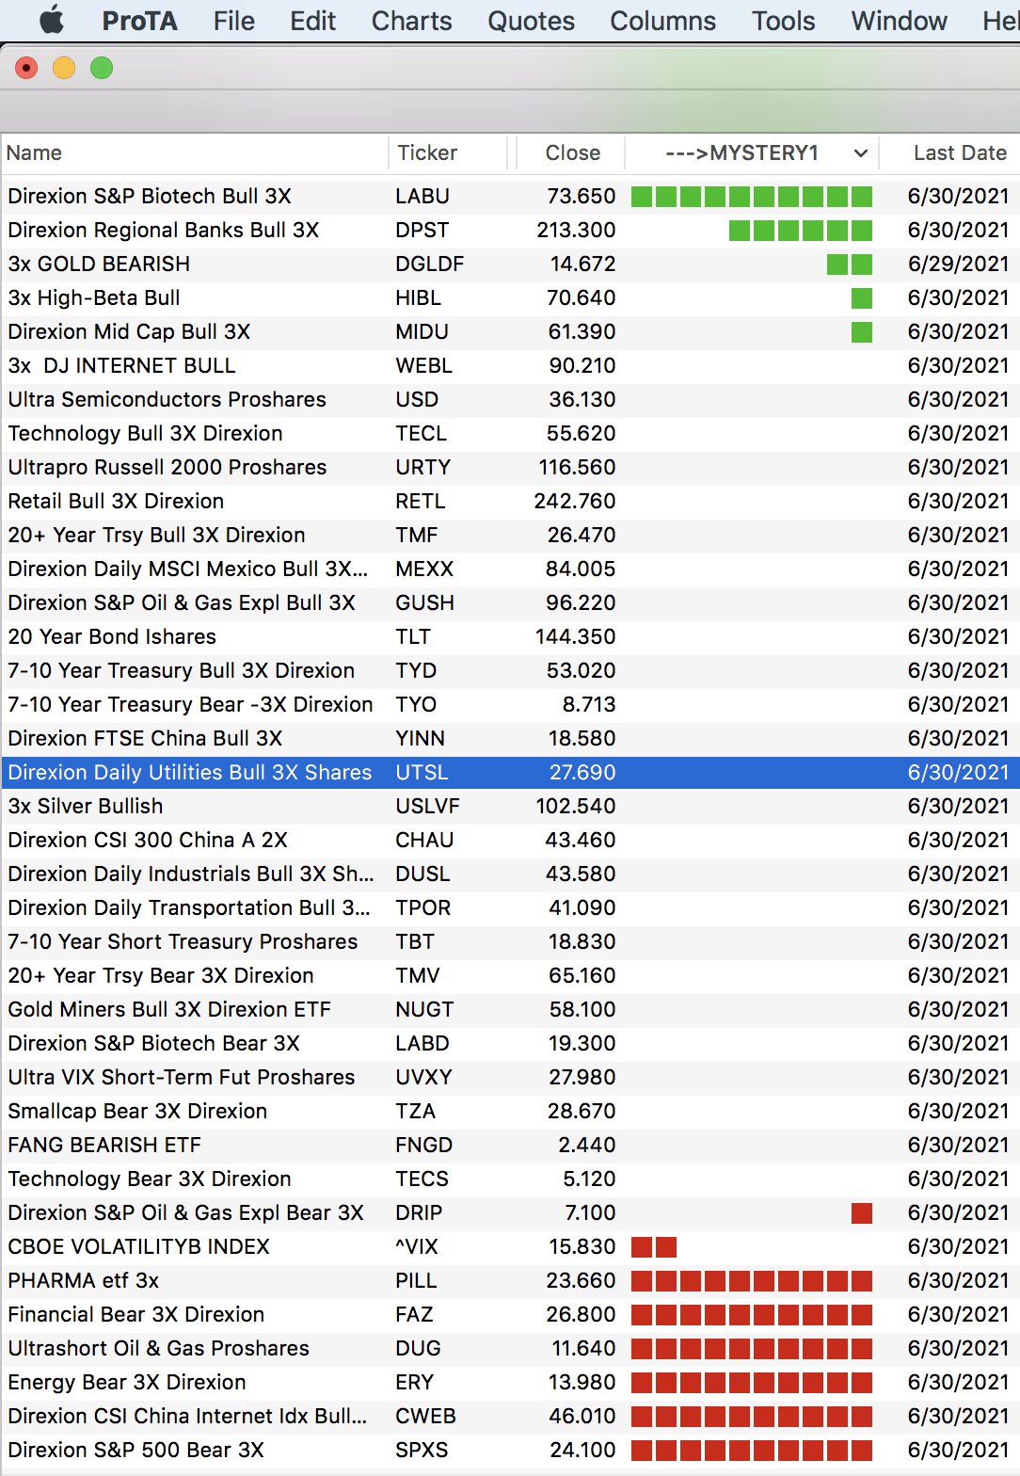Select Gold Miners Bull 3X Direxion ETF
Image resolution: width=1020 pixels, height=1476 pixels.
pyautogui.click(x=510, y=1009)
